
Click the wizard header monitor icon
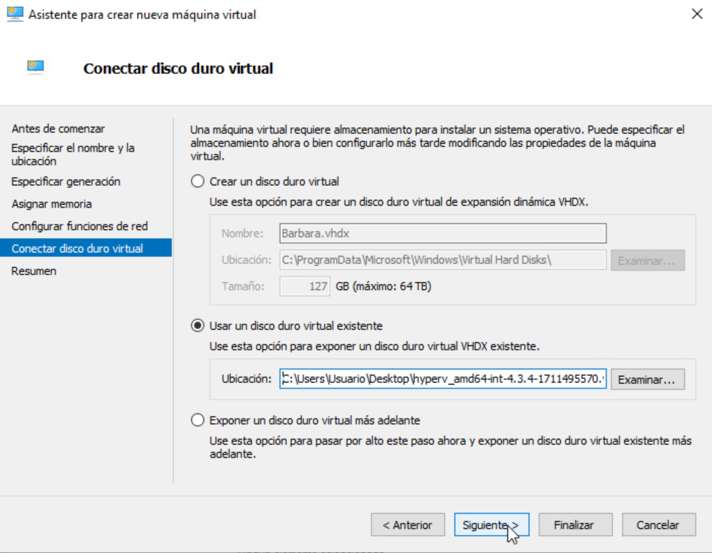(x=35, y=67)
